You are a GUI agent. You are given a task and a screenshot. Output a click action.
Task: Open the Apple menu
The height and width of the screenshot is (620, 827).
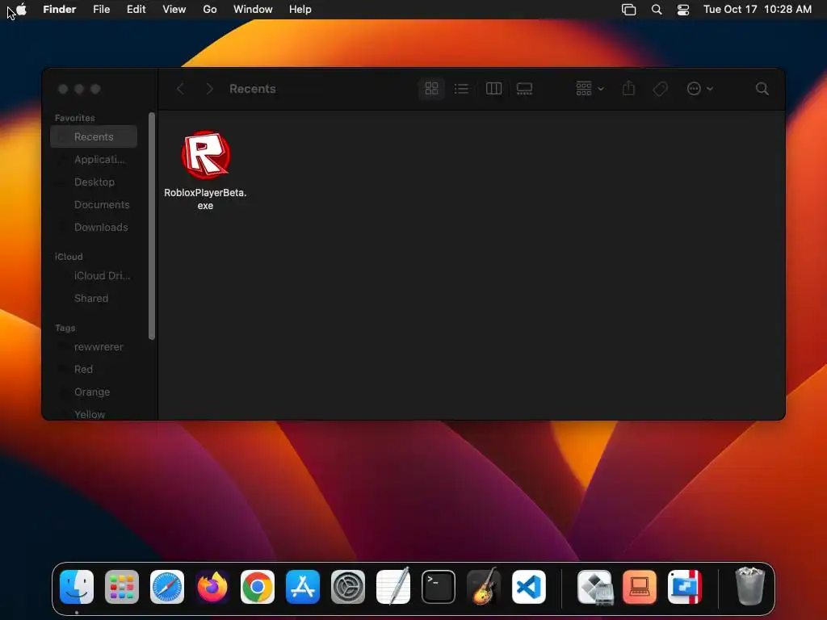21,10
